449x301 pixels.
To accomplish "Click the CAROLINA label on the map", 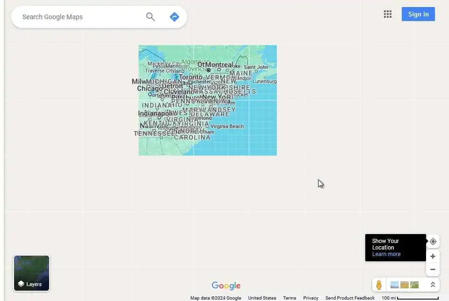I will [x=192, y=138].
